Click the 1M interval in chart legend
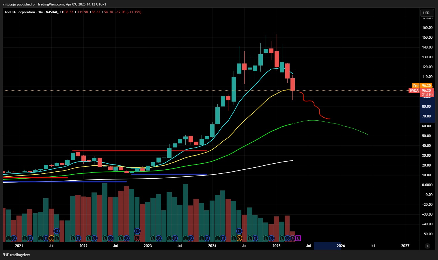Image resolution: width=438 pixels, height=260 pixels. (41, 12)
